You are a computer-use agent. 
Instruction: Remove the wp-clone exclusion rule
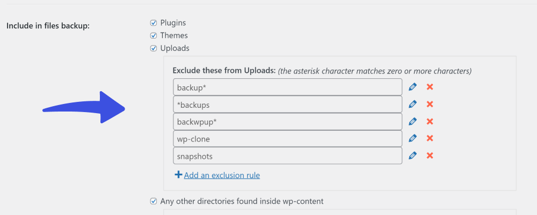click(430, 138)
